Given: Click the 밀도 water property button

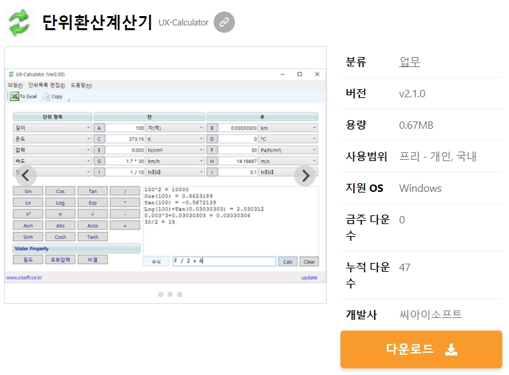Looking at the screenshot, I should click(x=28, y=260).
